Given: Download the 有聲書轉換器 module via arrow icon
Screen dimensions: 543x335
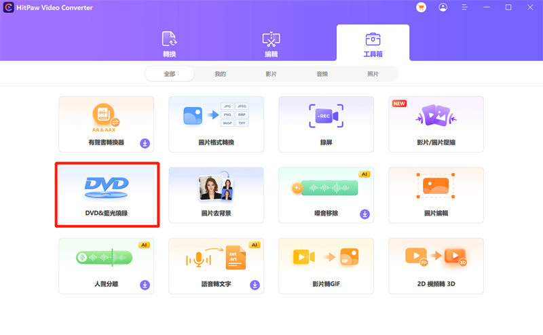Looking at the screenshot, I should pos(145,143).
